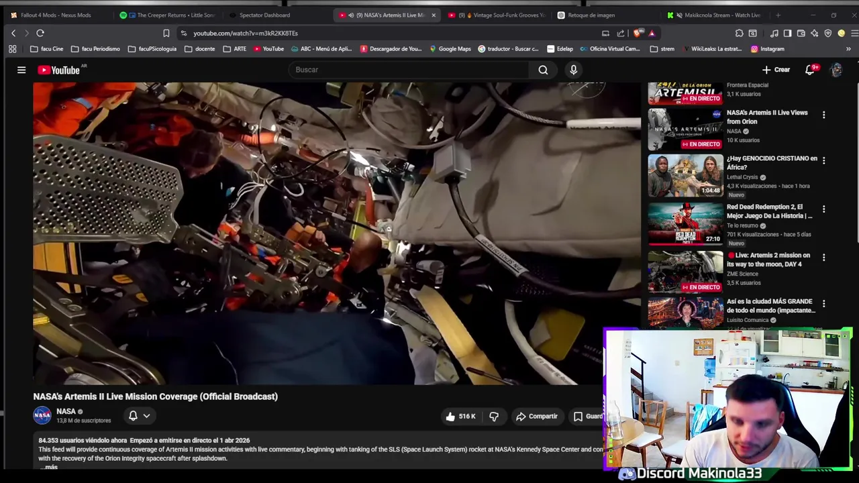Open options for ¿Hay GENOCIDIO CRISTIANO video

(x=823, y=161)
